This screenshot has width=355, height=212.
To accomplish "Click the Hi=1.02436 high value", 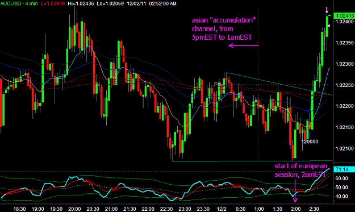I will pos(81,3).
